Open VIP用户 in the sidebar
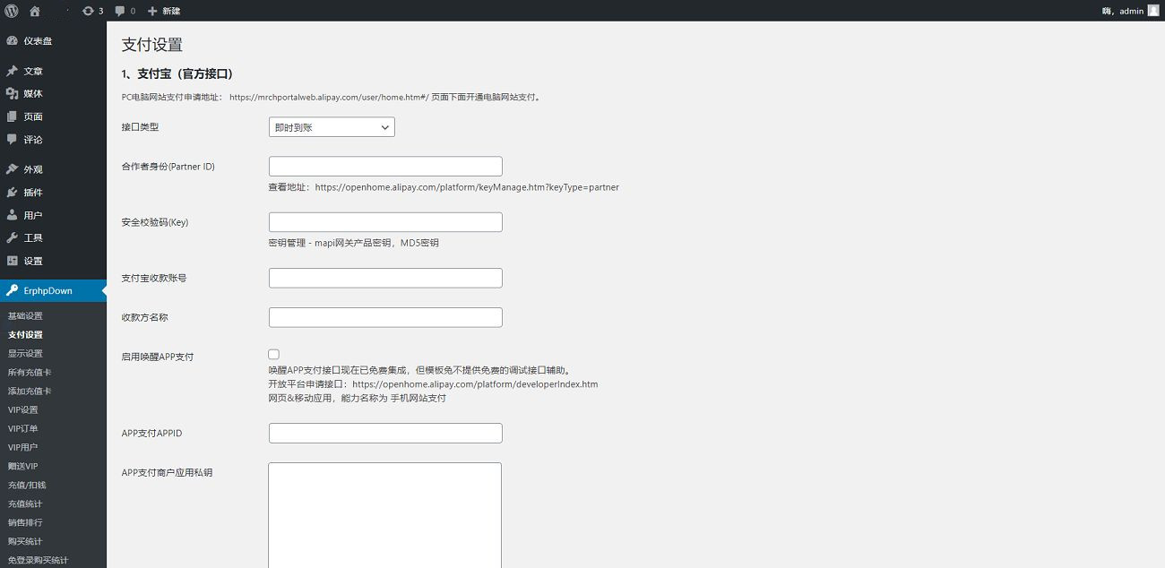Image resolution: width=1165 pixels, height=568 pixels. (x=23, y=448)
